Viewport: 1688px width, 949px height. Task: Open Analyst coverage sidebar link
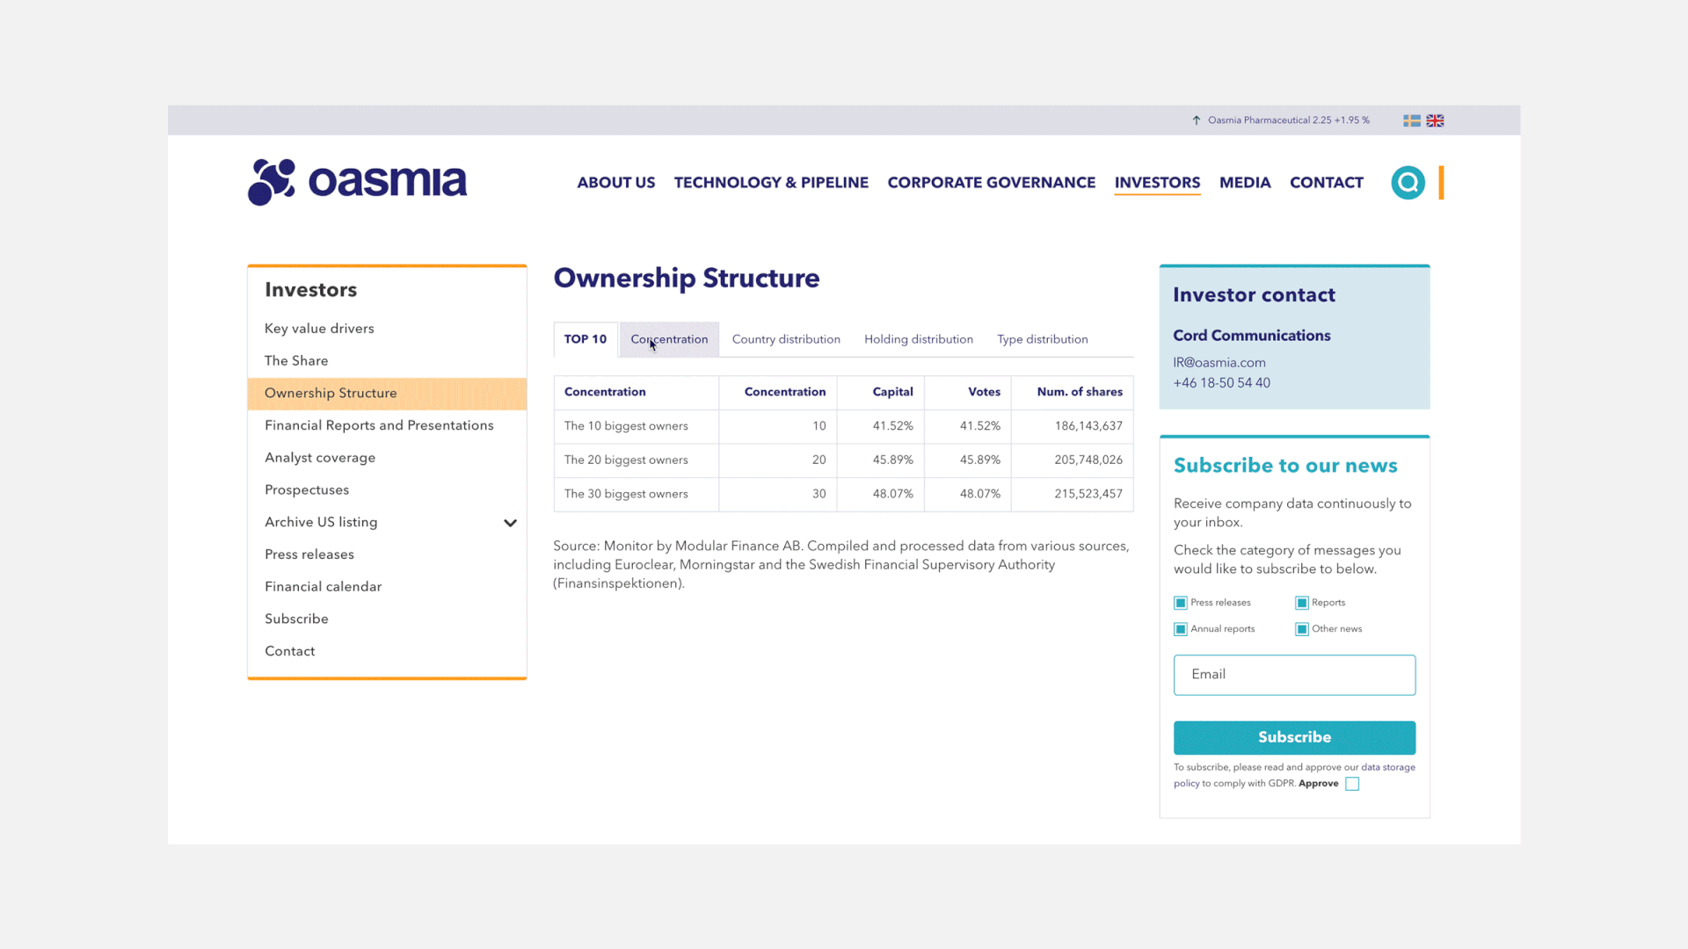coord(320,458)
